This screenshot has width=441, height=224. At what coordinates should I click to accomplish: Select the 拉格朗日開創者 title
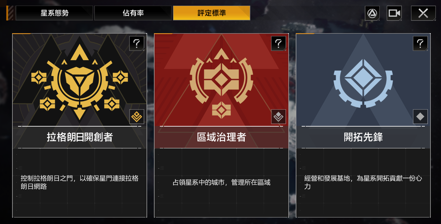tap(80, 137)
